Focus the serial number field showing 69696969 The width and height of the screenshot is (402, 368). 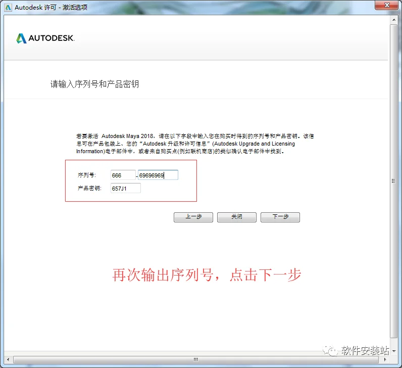click(158, 175)
